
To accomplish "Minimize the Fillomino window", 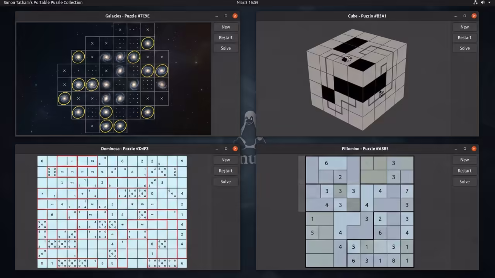I will (456, 149).
